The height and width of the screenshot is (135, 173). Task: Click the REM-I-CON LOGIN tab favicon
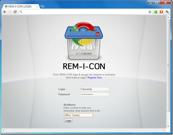(x=6, y=7)
